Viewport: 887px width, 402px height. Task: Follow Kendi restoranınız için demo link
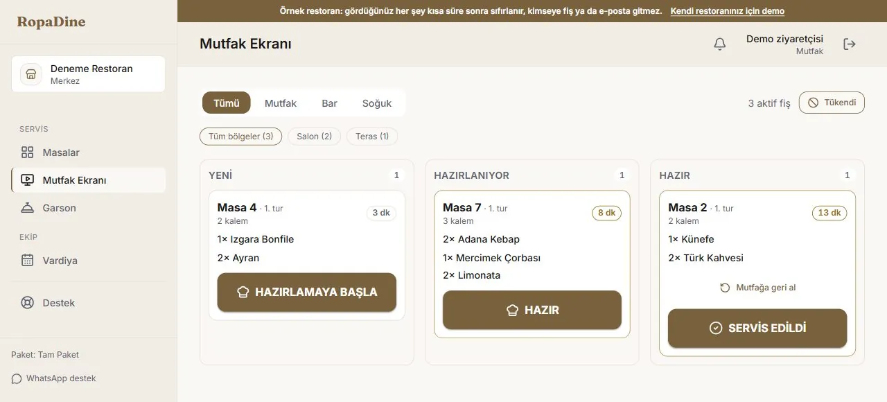click(728, 11)
